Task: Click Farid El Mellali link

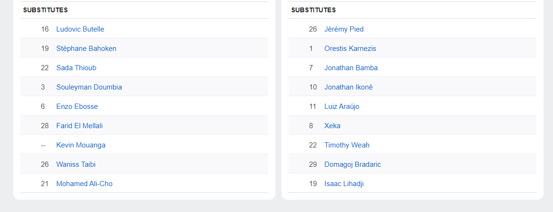Action: click(79, 126)
